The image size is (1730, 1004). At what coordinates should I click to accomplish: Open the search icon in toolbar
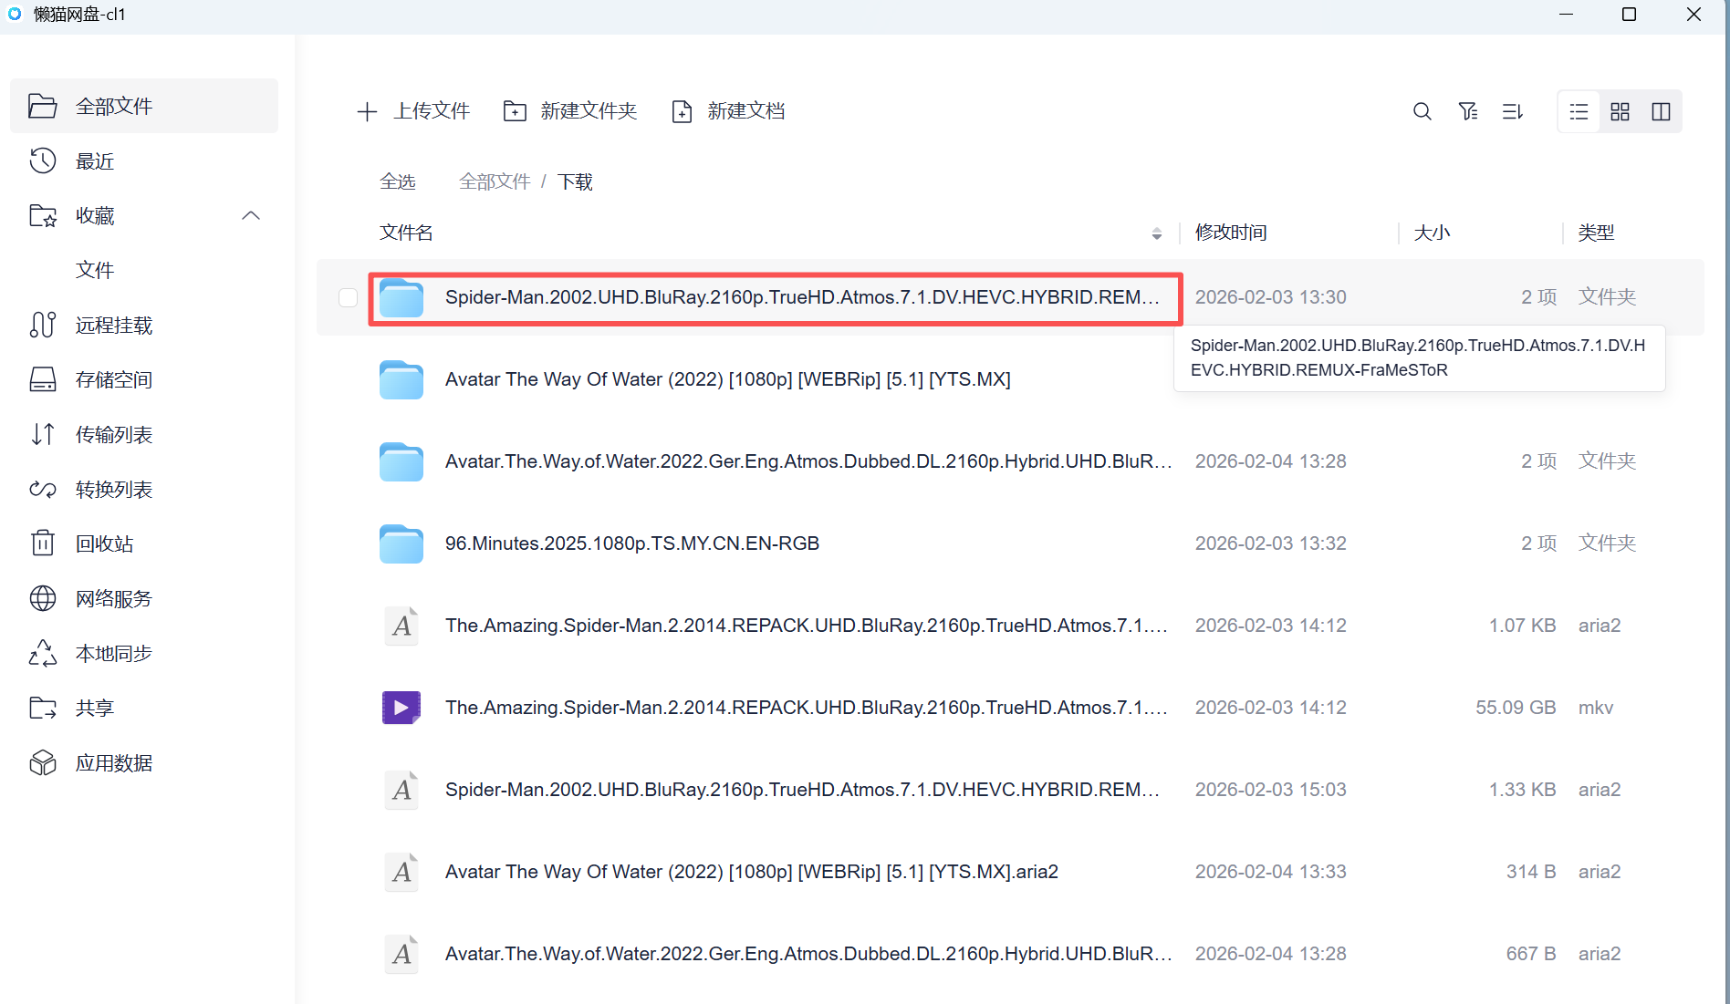(1422, 111)
